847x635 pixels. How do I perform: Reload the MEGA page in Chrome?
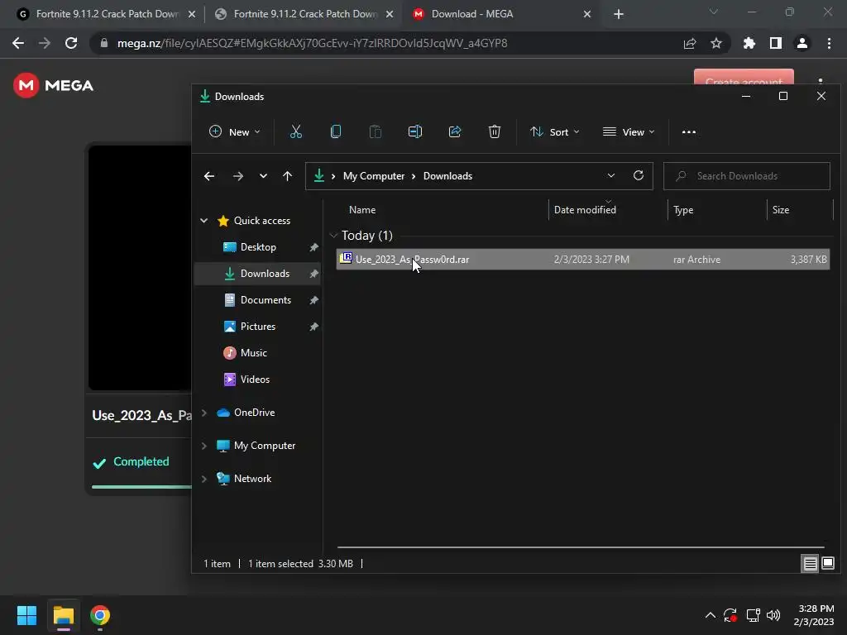tap(71, 43)
